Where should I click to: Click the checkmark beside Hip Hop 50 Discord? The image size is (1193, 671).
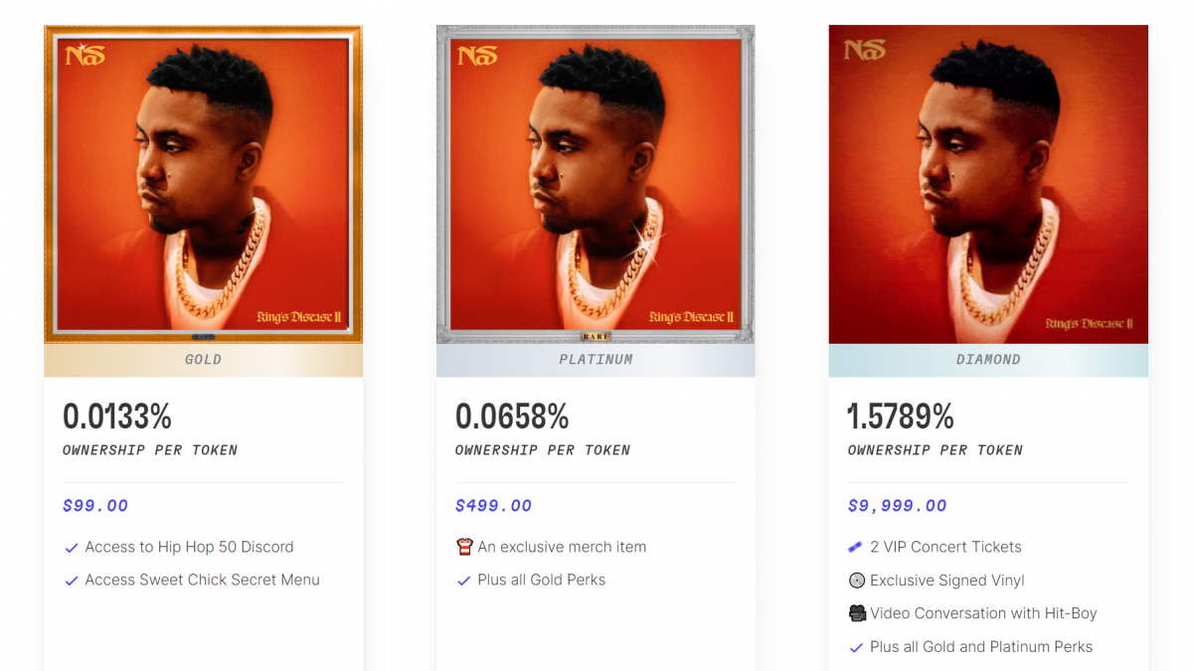click(71, 547)
